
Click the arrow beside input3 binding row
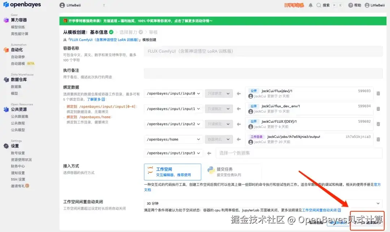[209, 153]
